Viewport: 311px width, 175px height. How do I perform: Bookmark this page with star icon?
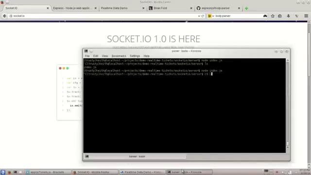(273, 16)
